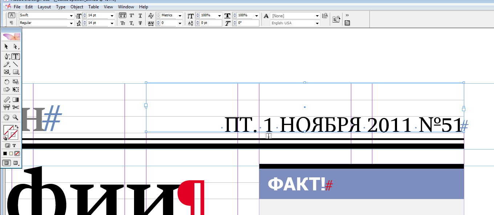Open the tracking value dropdown arrow

[180, 23]
